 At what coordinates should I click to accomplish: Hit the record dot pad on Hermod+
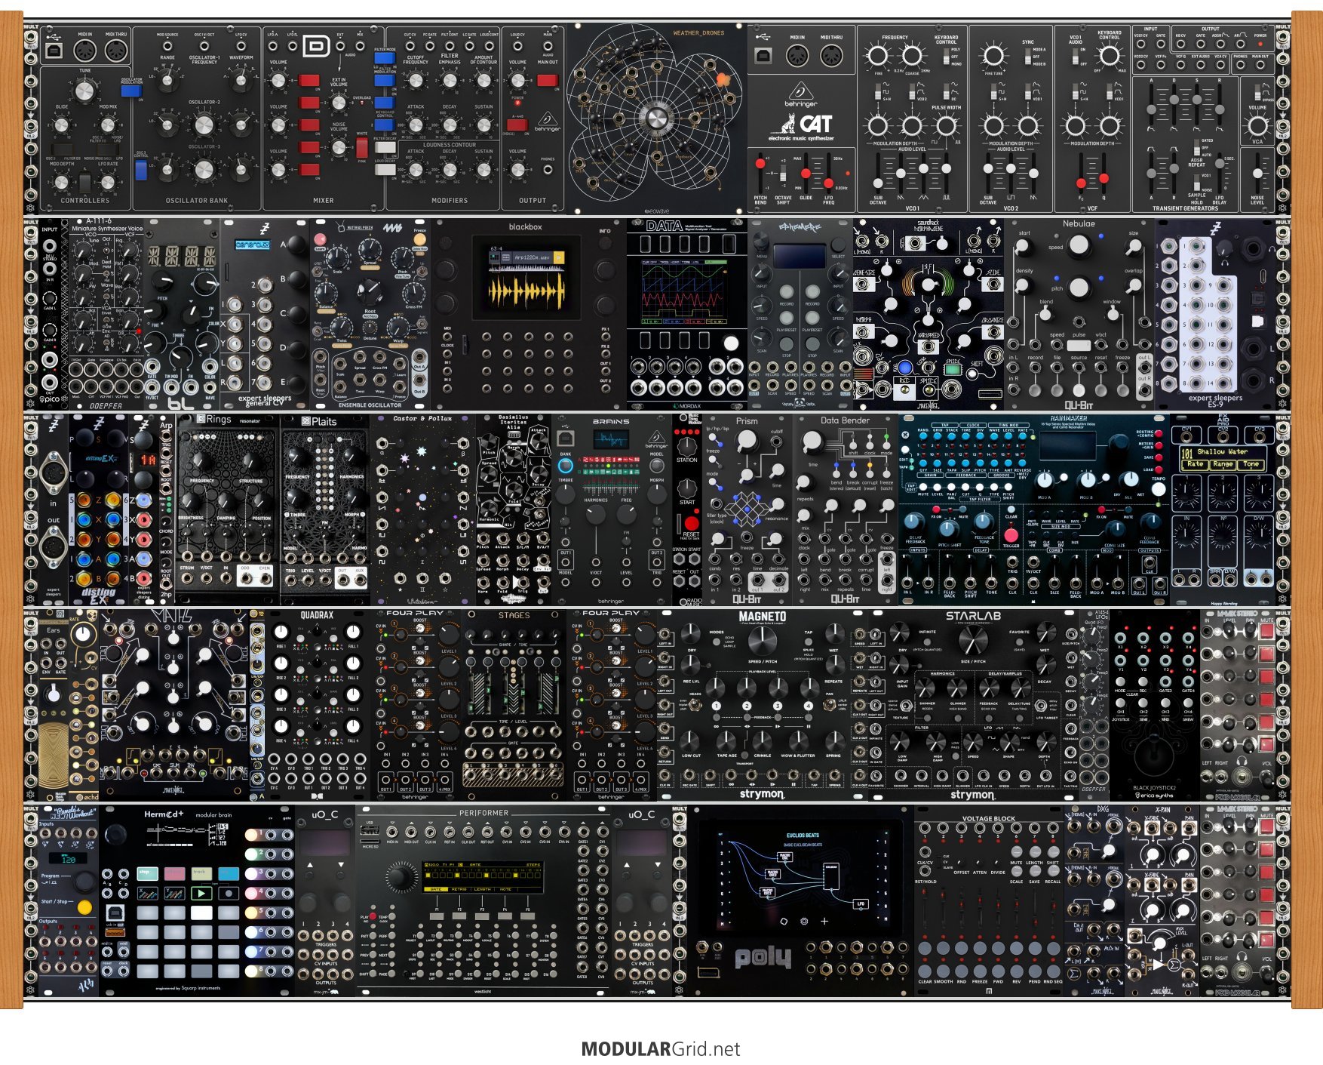[229, 894]
